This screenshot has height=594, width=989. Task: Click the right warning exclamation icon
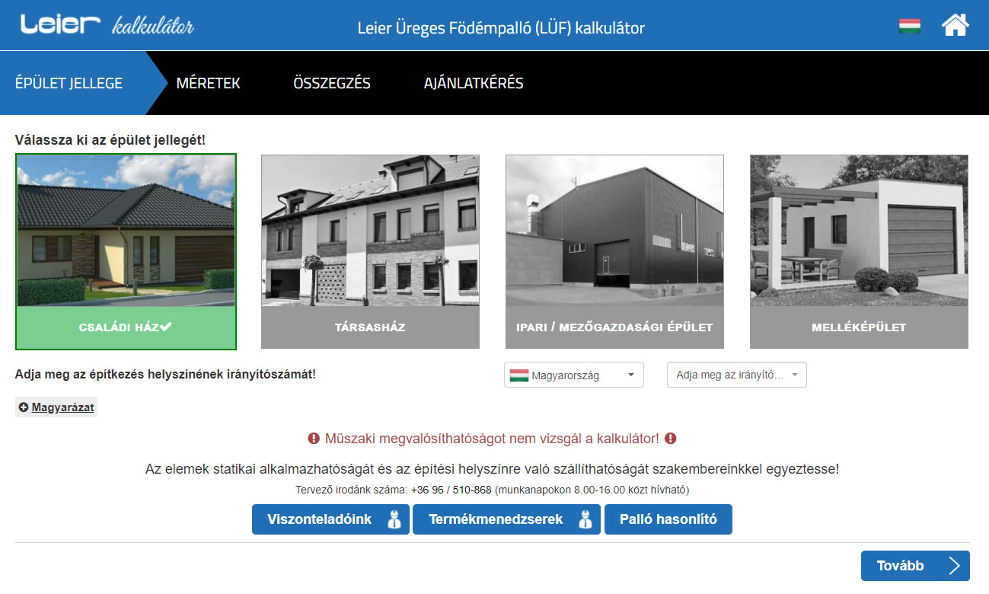coord(671,439)
